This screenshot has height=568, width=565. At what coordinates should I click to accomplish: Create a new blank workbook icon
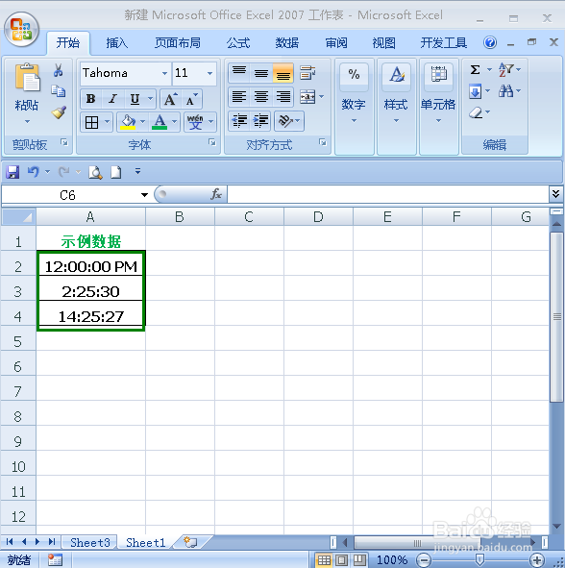116,172
